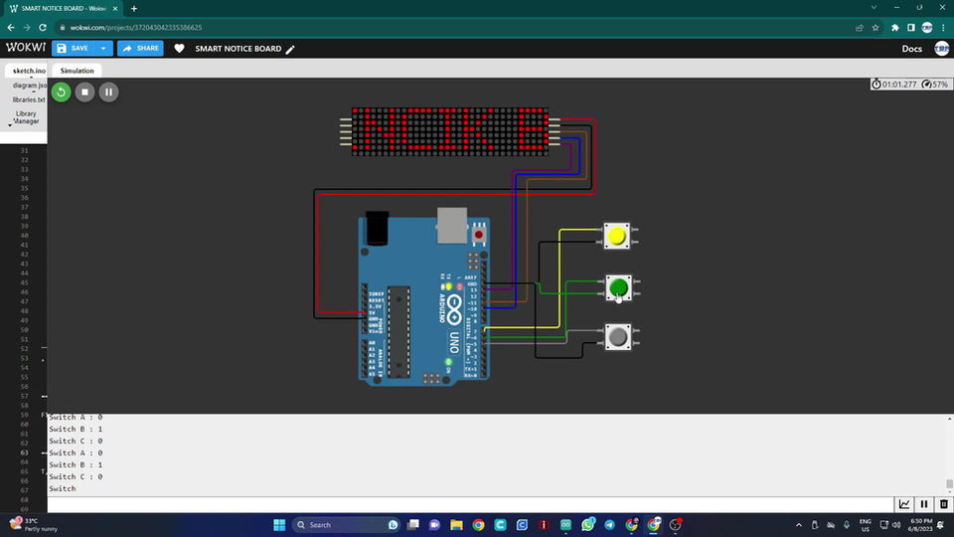Open Chrome tab search chevron
Screen dimensions: 954x537
coord(874,8)
